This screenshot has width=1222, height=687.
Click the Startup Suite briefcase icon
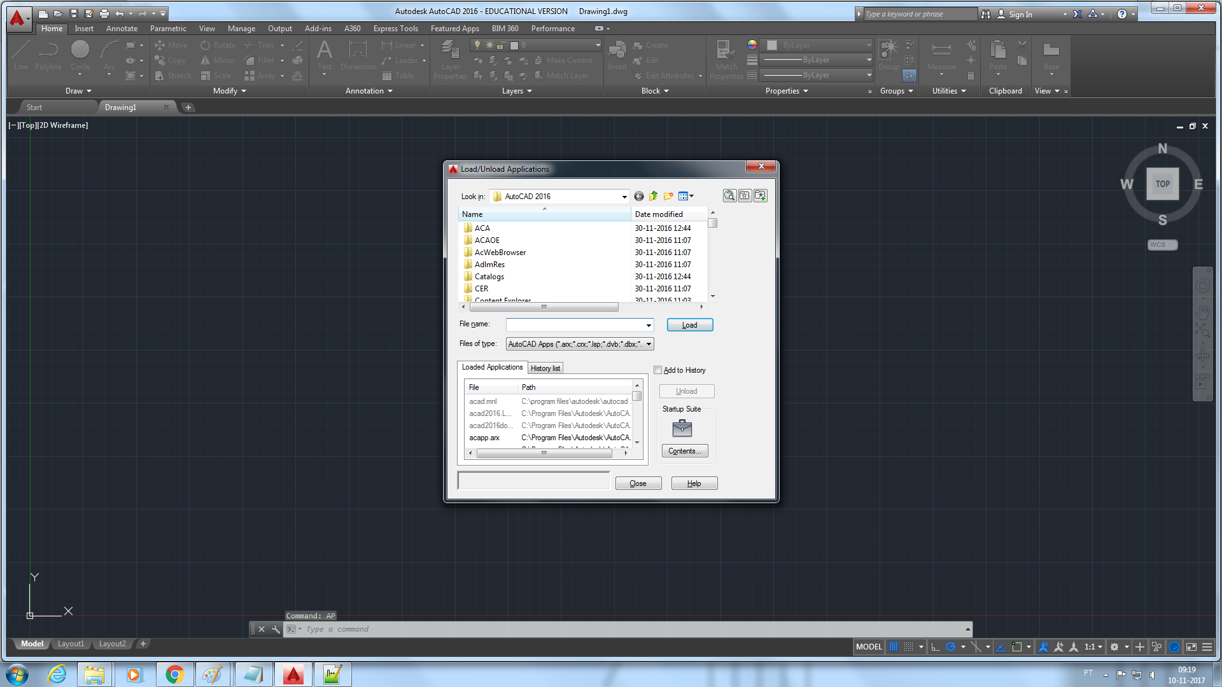tap(682, 428)
